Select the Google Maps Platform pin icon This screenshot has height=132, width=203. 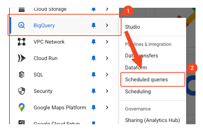click(21, 107)
